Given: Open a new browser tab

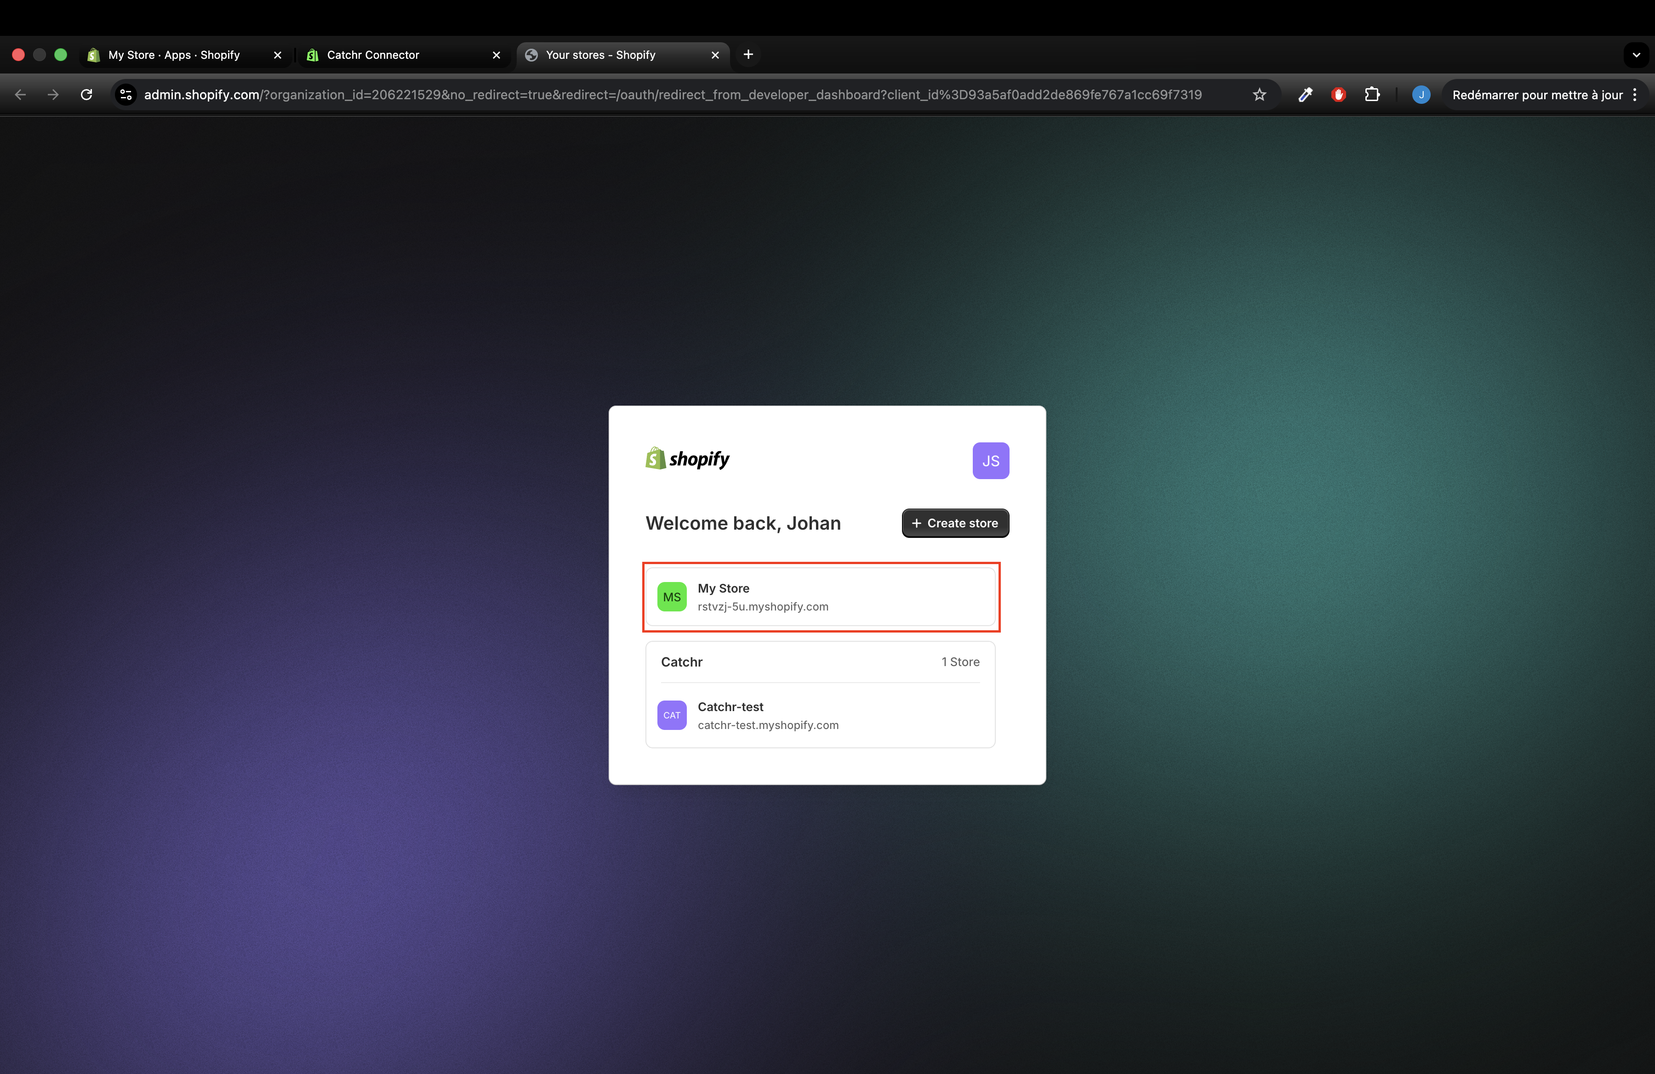Looking at the screenshot, I should click(x=748, y=55).
